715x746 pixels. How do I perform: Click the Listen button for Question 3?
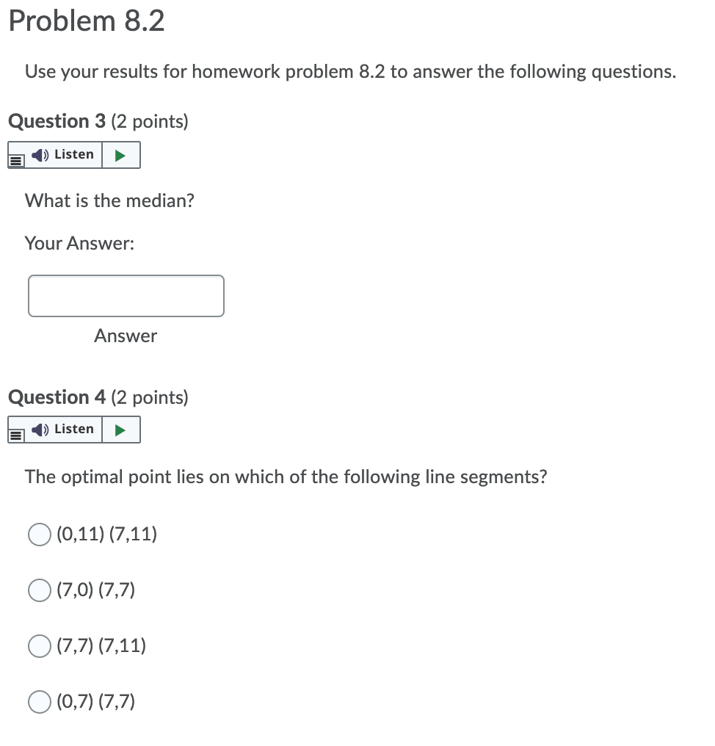pyautogui.click(x=64, y=154)
